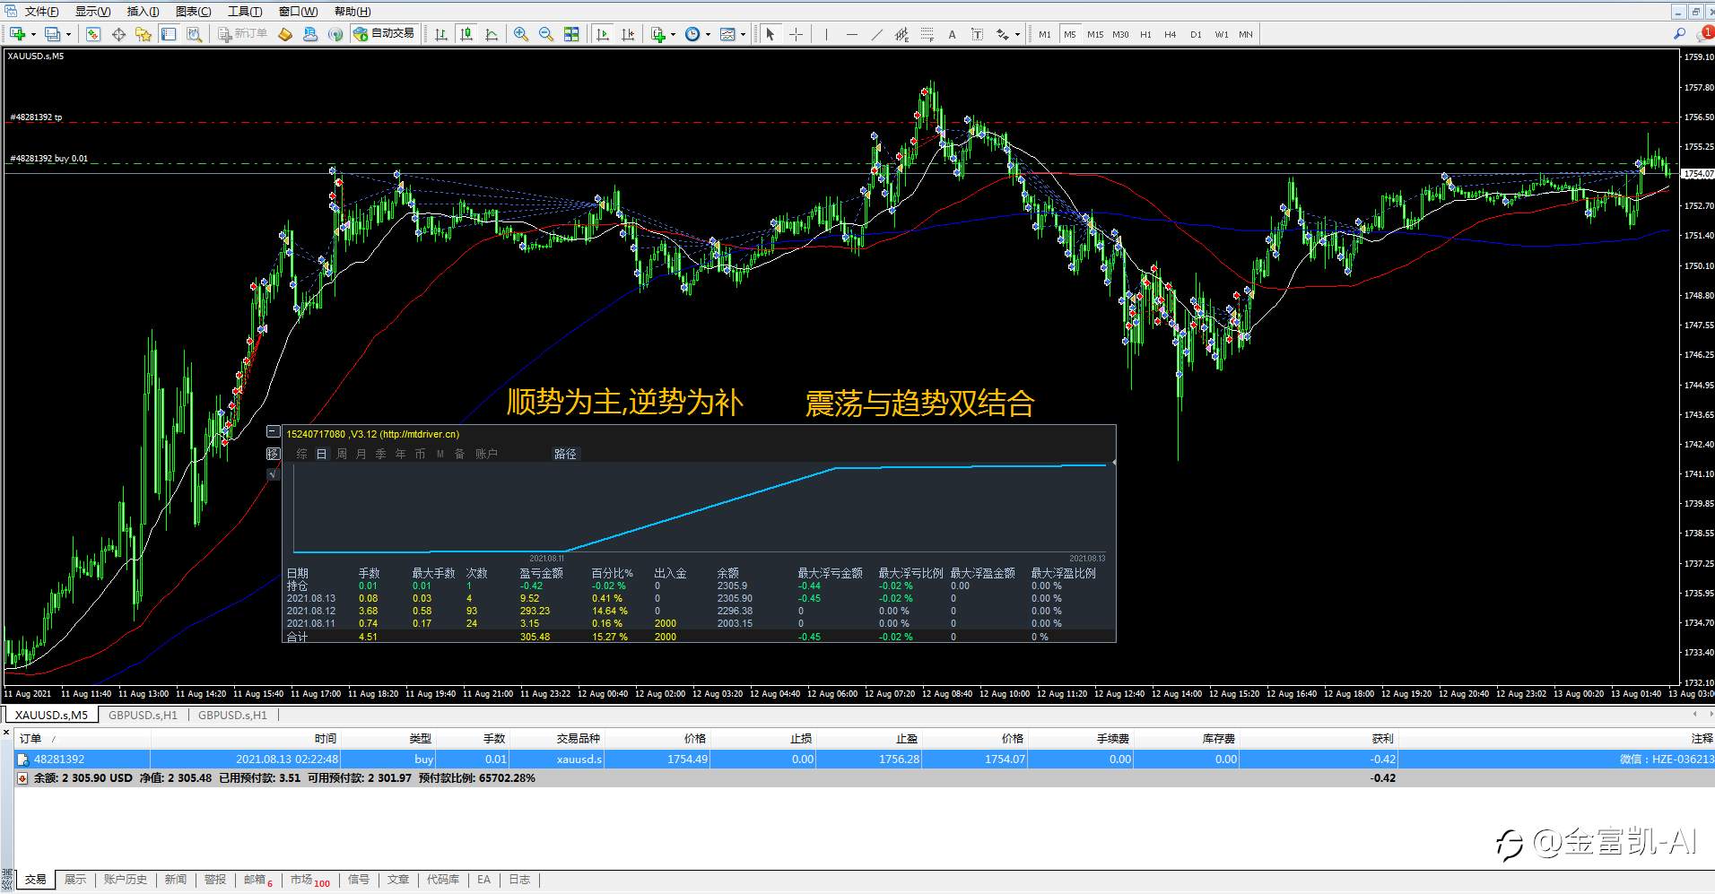The height and width of the screenshot is (894, 1715).
Task: Open Market Watch panel icon
Action: [x=93, y=34]
